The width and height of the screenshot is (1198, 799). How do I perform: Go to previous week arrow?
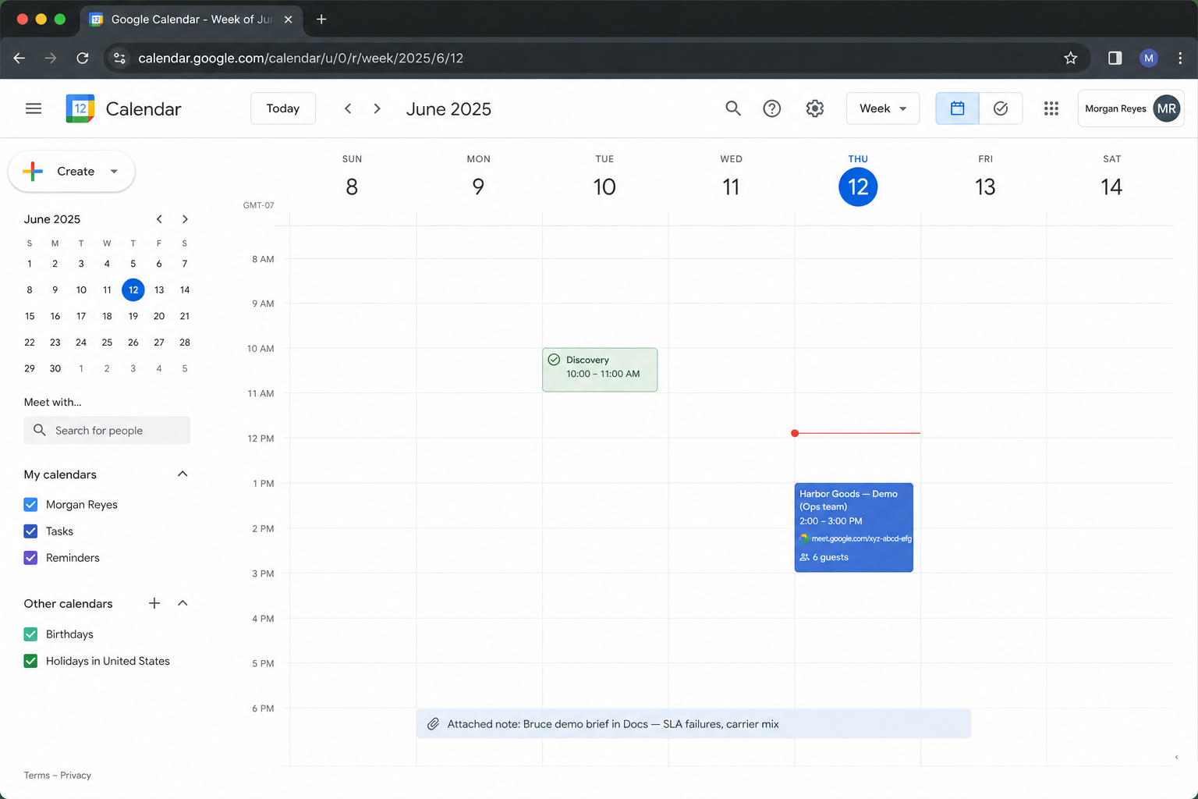pyautogui.click(x=348, y=108)
